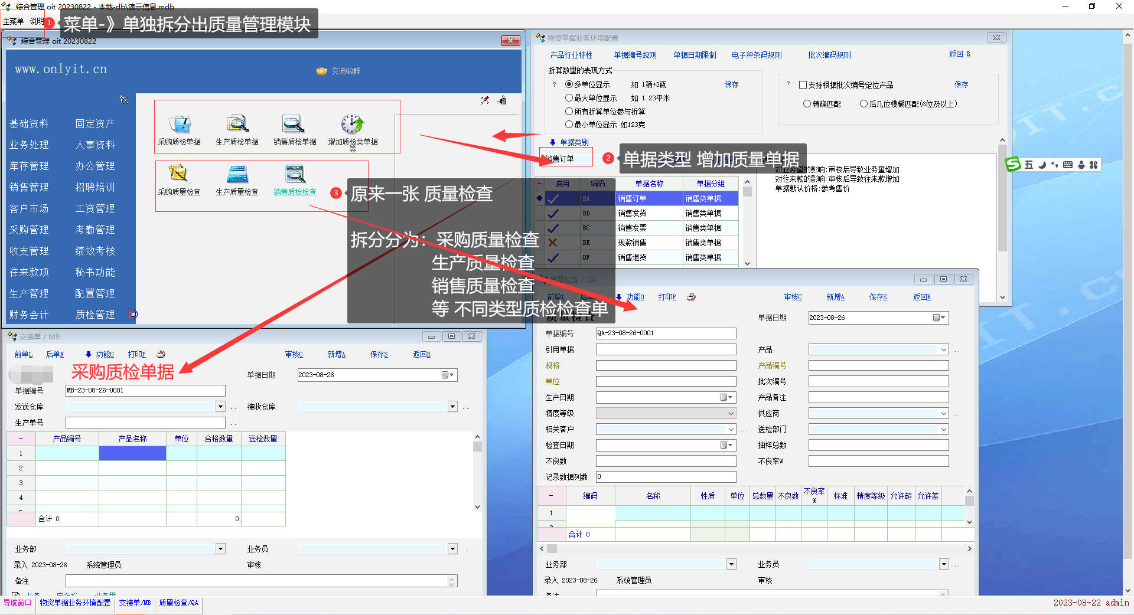The height and width of the screenshot is (615, 1134).
Task: Switch to the 单据编号规则 tab
Action: 635,55
